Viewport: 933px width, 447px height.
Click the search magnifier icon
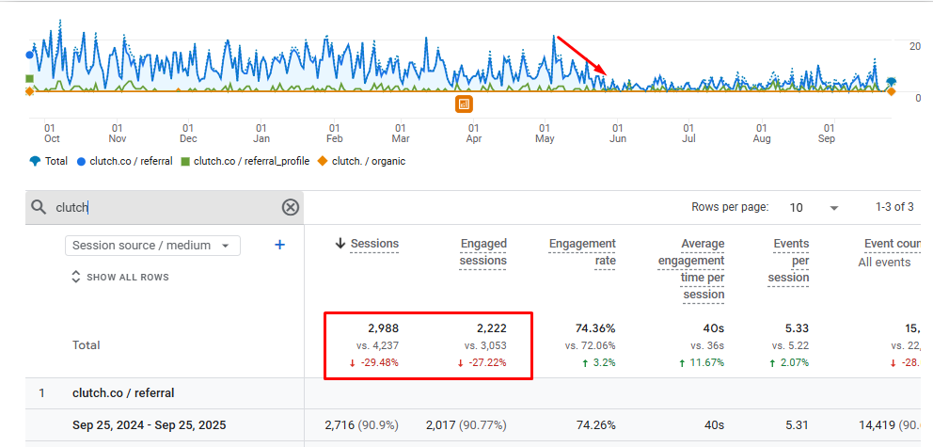[x=39, y=208]
